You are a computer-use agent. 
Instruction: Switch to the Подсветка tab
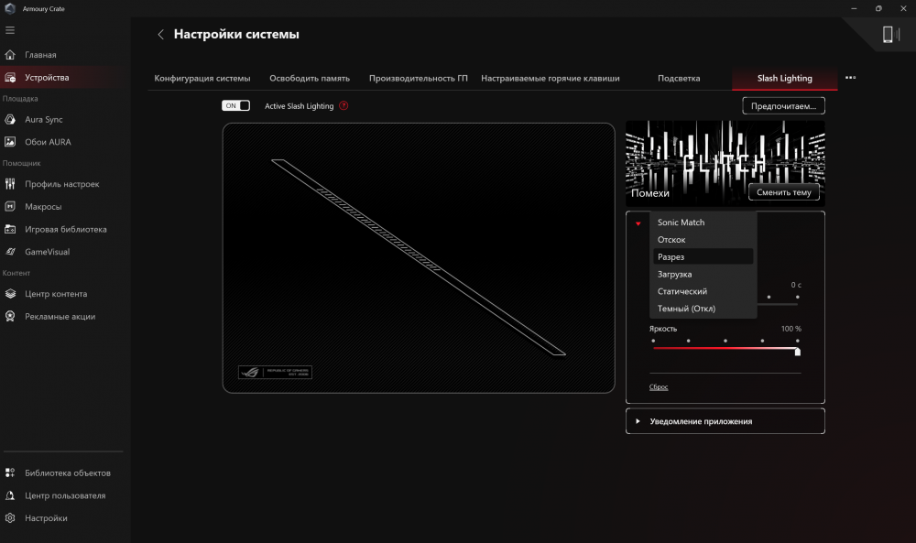[679, 79]
